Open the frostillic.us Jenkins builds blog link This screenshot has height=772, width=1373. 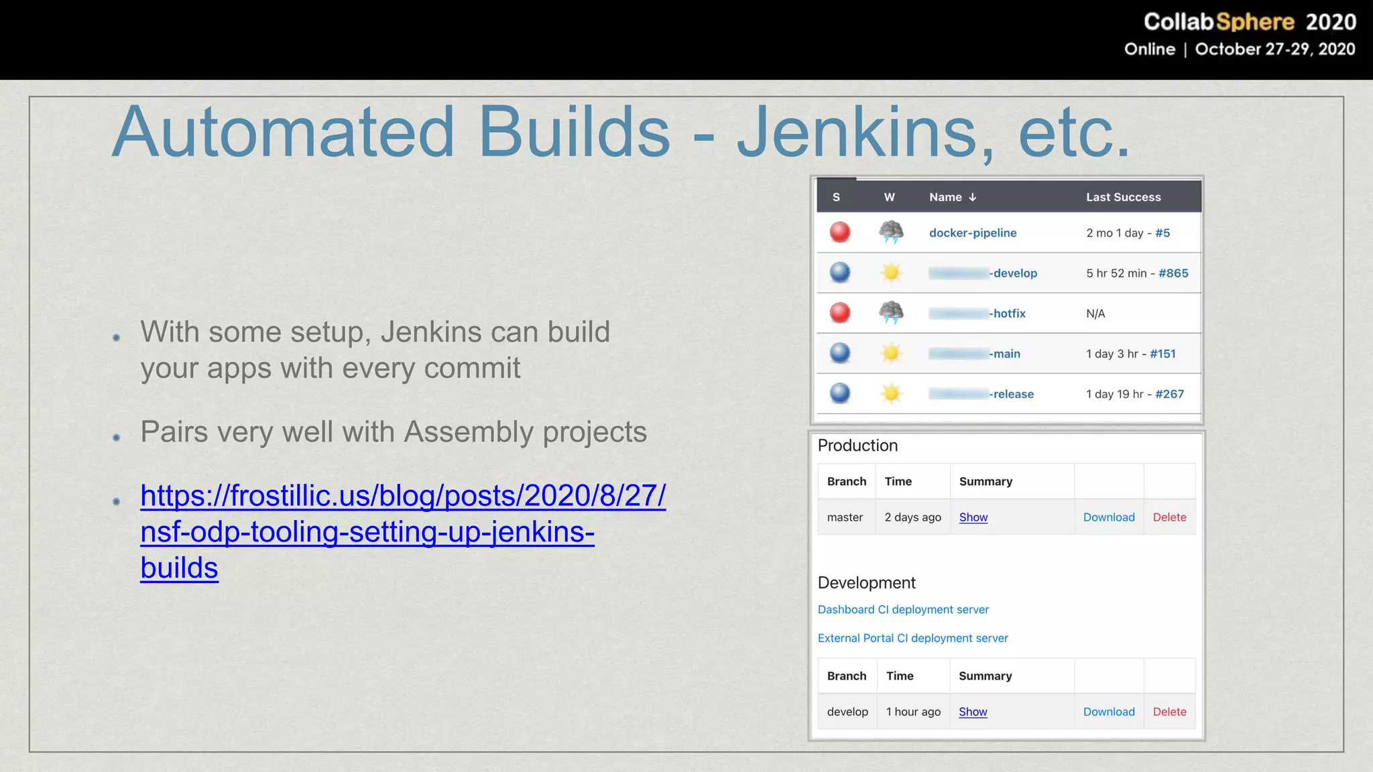click(402, 531)
